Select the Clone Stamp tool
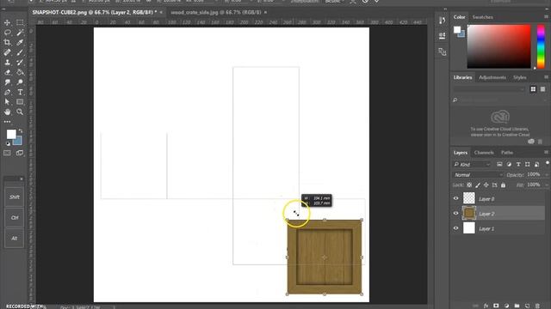The image size is (551, 309). (7, 63)
